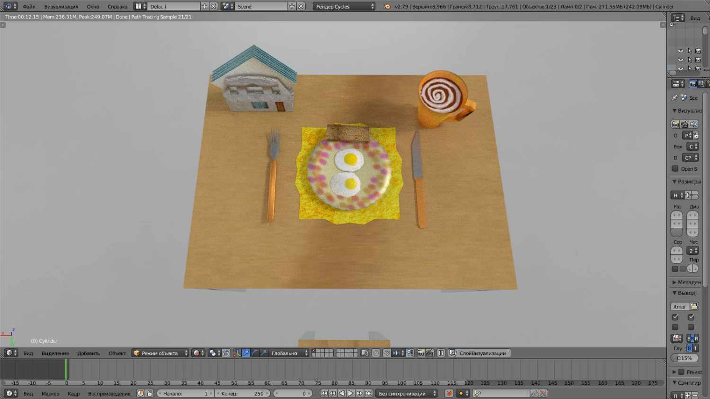Enable the rotate manipulator in viewport header
Viewport: 710px width, 399px height.
[254, 353]
